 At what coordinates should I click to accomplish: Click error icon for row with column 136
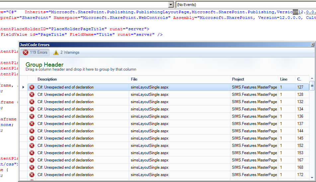point(32,116)
